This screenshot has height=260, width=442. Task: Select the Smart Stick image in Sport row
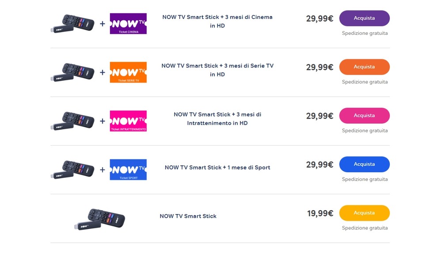tap(72, 170)
